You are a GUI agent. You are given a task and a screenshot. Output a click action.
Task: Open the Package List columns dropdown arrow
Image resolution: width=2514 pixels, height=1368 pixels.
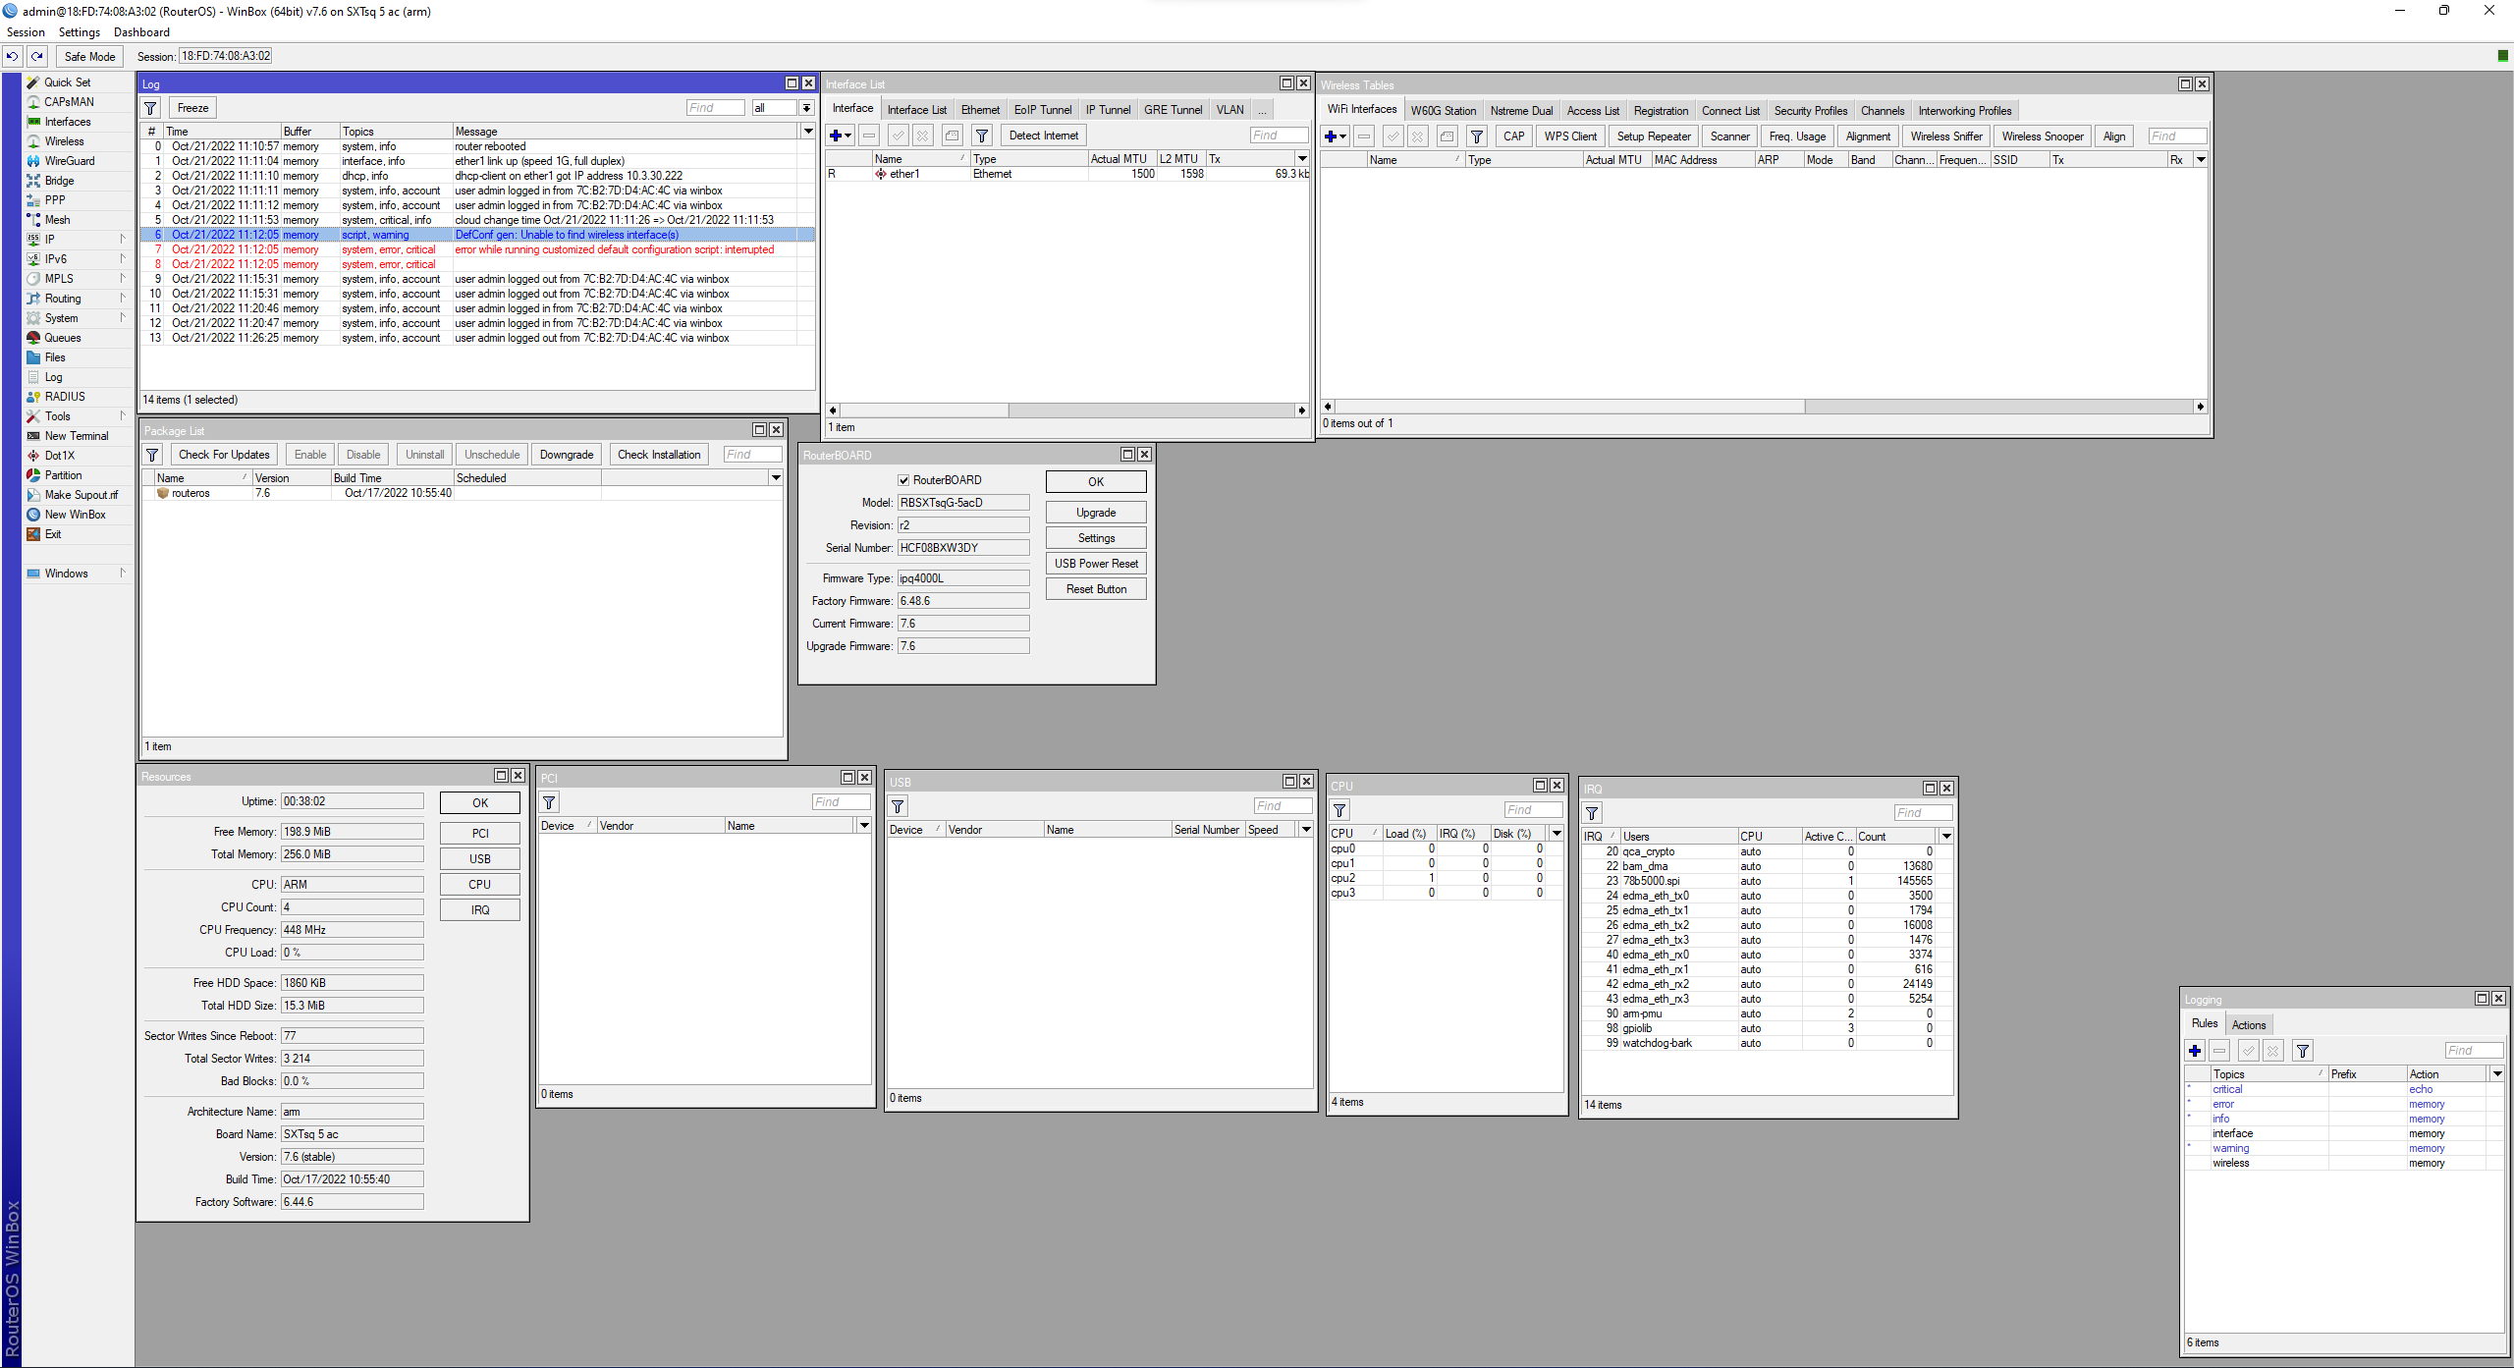(776, 478)
